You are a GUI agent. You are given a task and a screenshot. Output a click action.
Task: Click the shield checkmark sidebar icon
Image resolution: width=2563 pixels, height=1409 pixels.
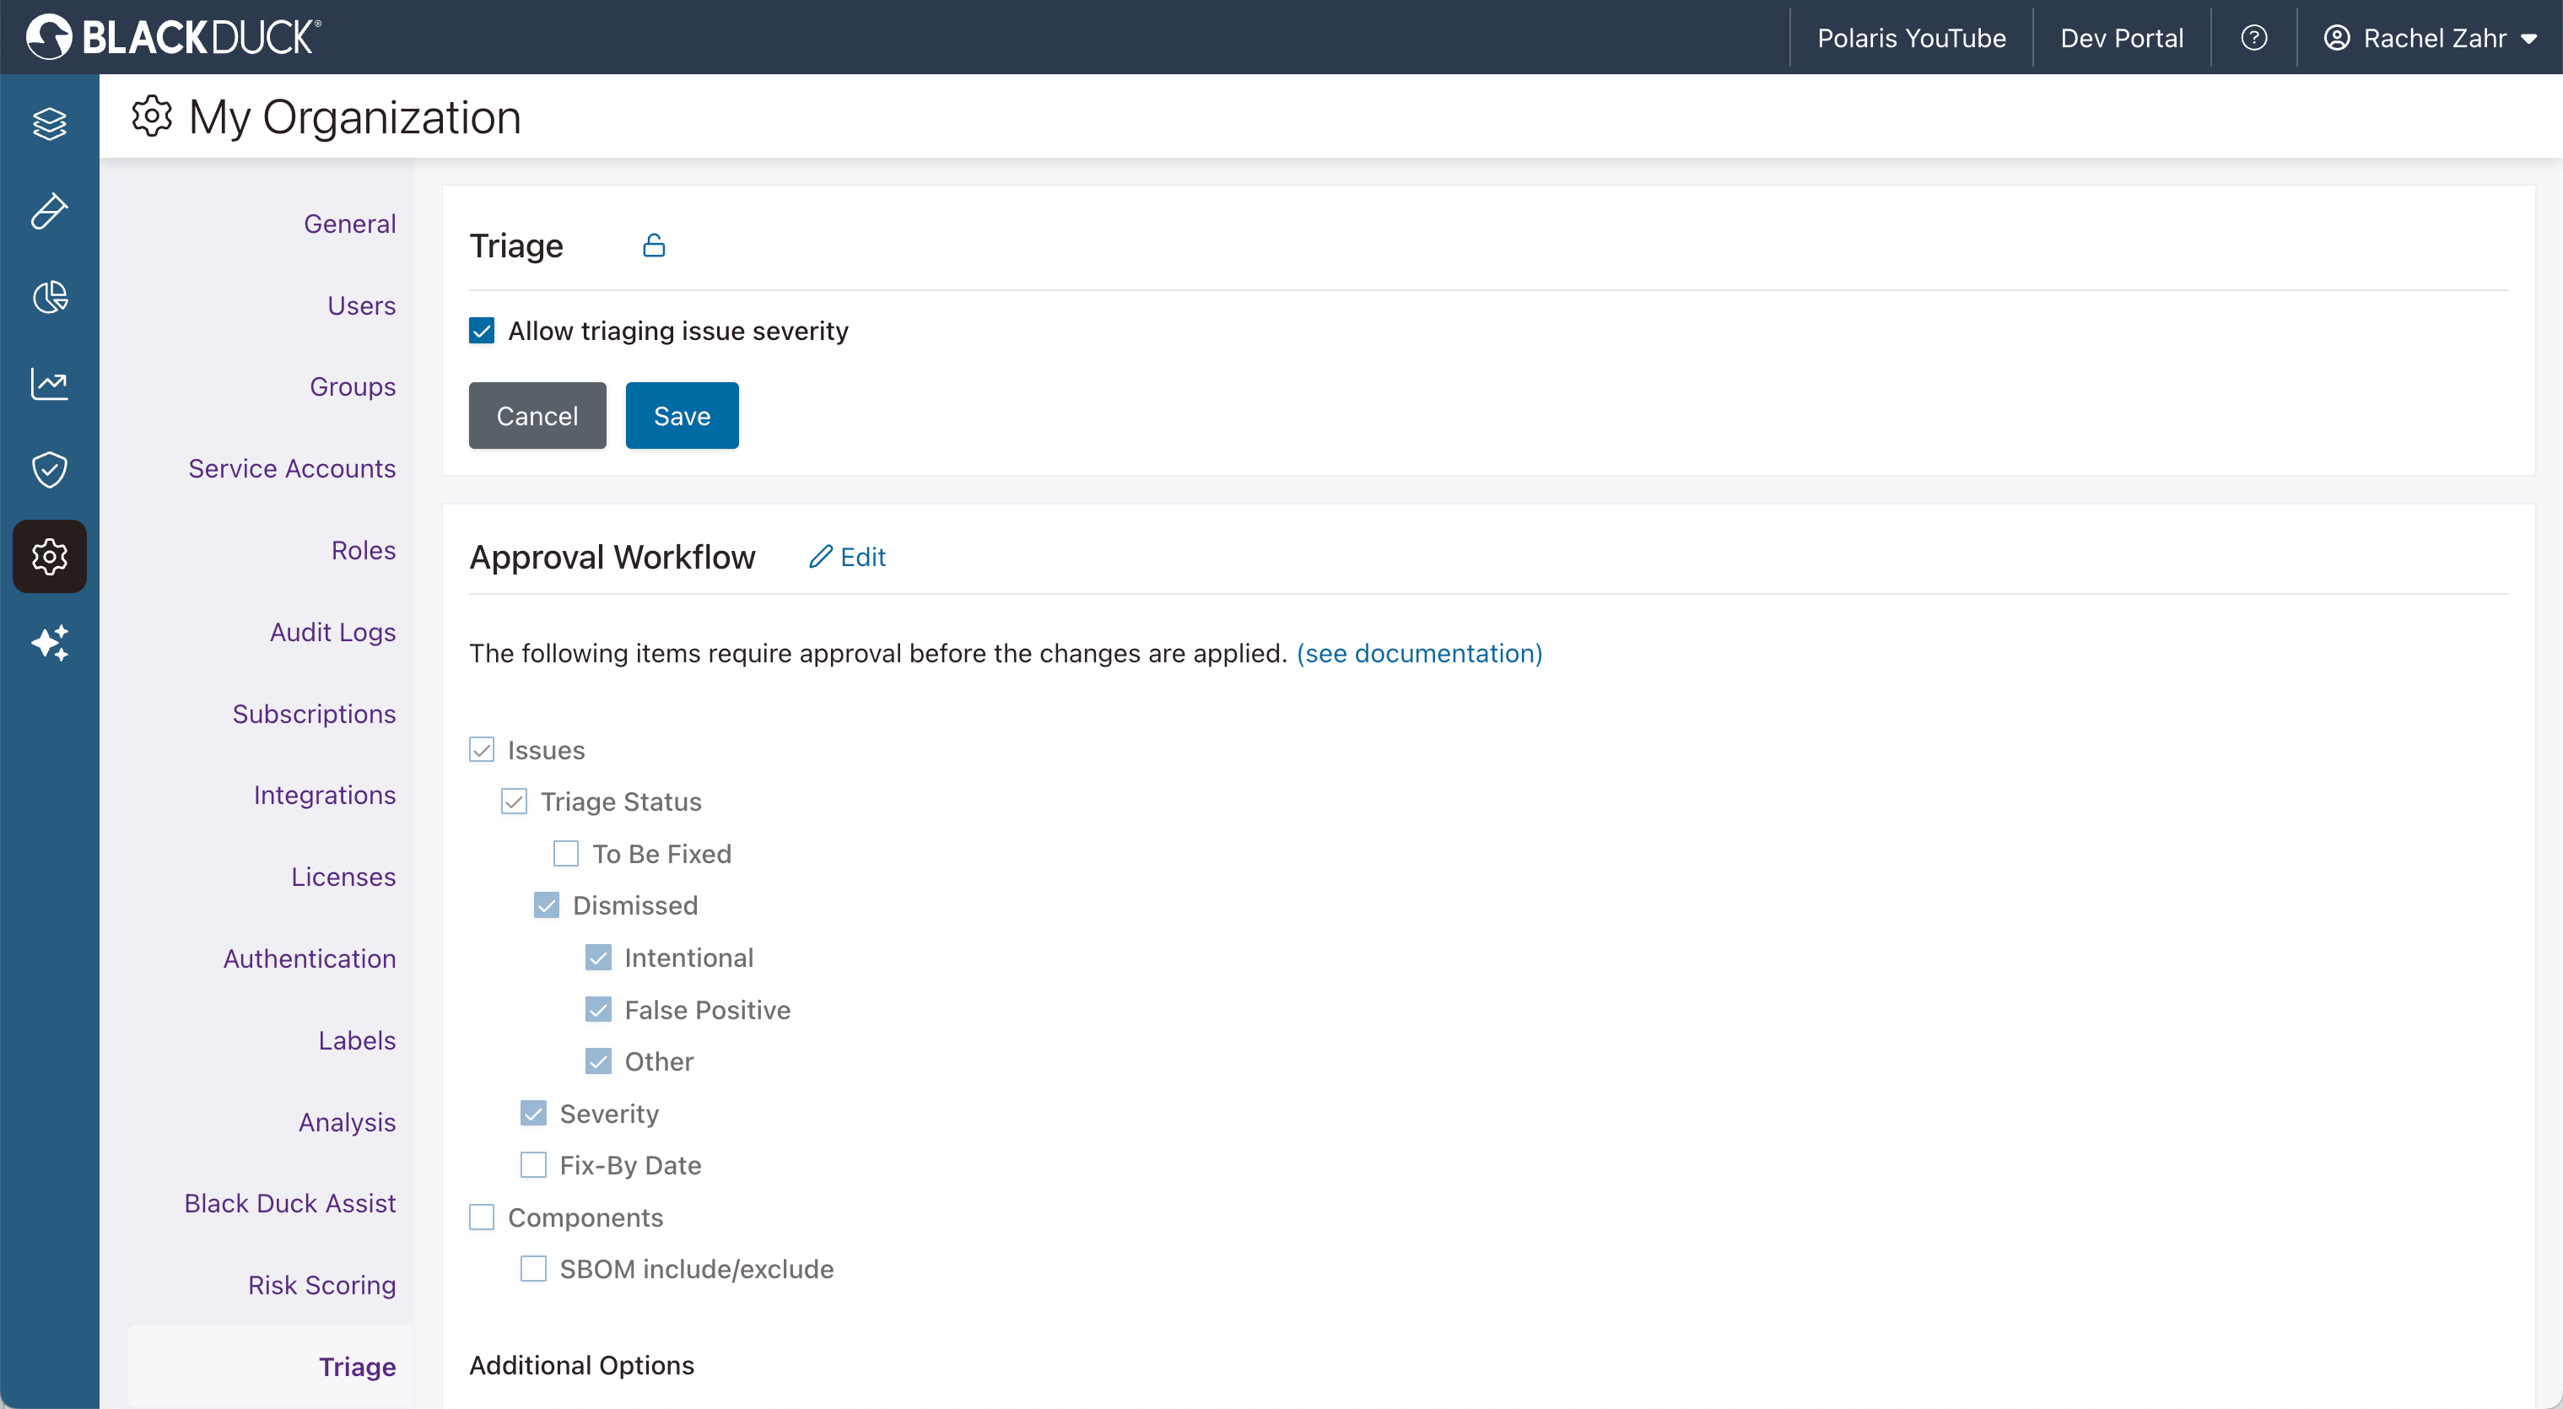pyautogui.click(x=49, y=470)
